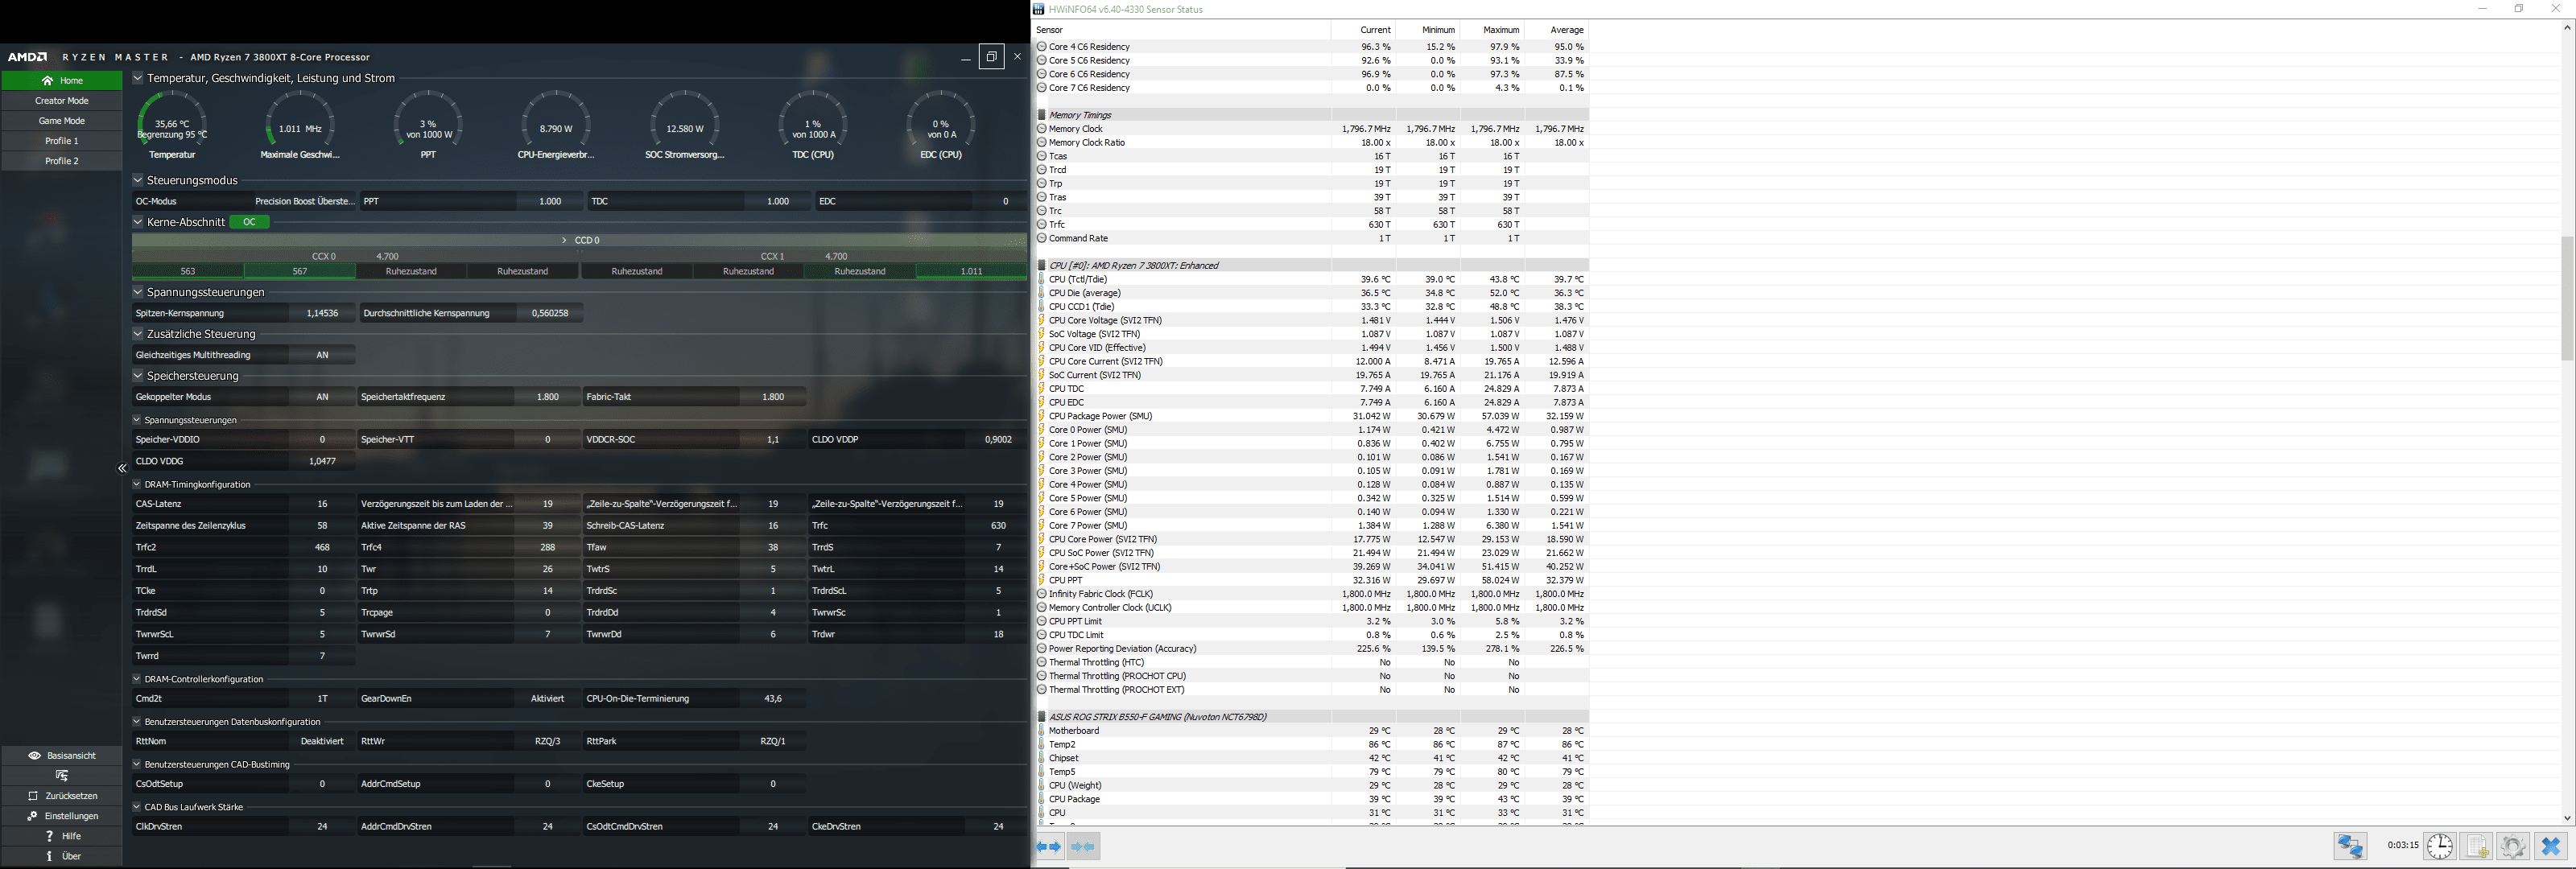The height and width of the screenshot is (869, 2576).
Task: Expand HWiNFO columns with the blue outward arrows
Action: click(x=1049, y=847)
